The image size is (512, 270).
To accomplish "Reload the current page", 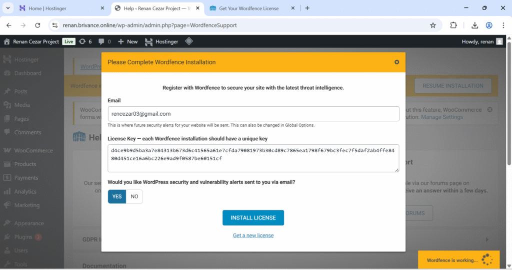I will pos(37,25).
